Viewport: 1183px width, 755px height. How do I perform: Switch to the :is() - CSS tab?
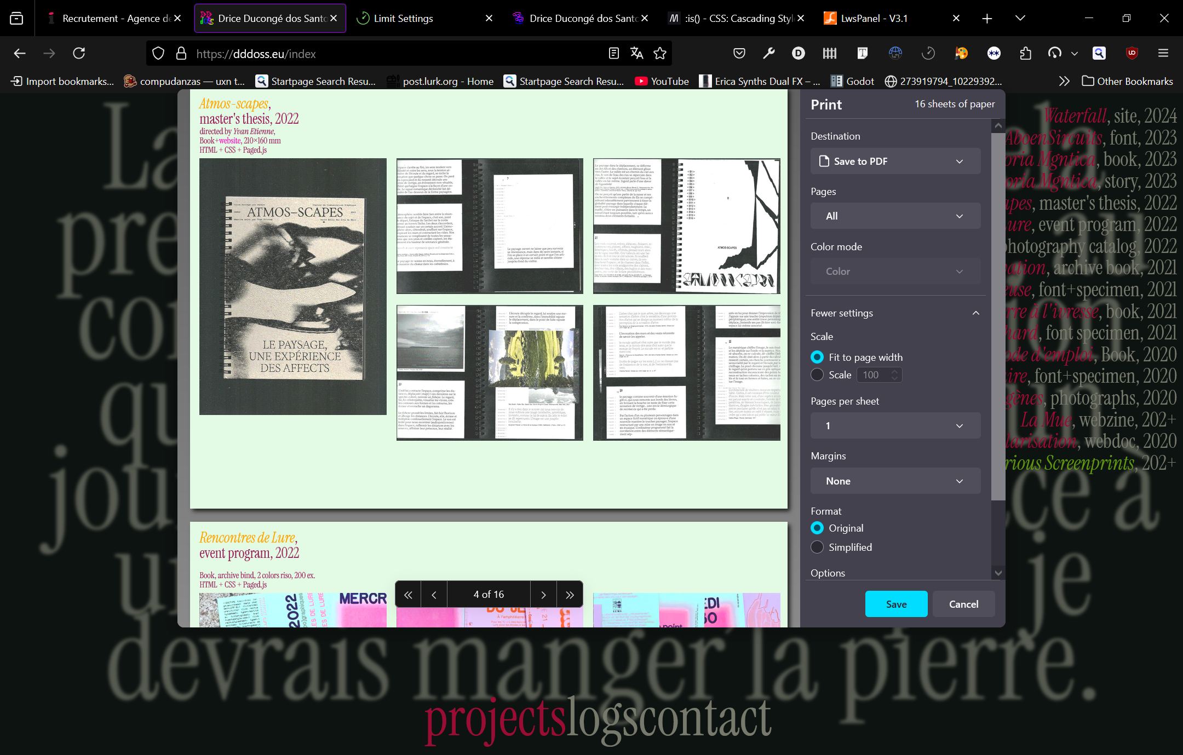737,18
